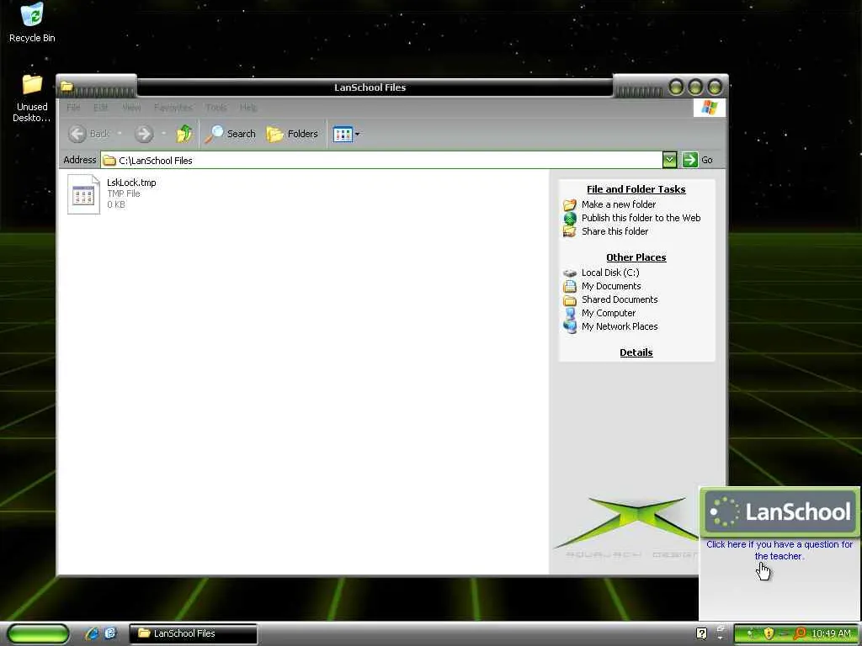Click the orange magnifier tray icon
The width and height of the screenshot is (862, 646).
pyautogui.click(x=800, y=633)
